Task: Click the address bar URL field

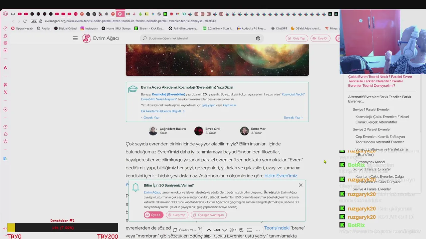Action: tap(130, 21)
